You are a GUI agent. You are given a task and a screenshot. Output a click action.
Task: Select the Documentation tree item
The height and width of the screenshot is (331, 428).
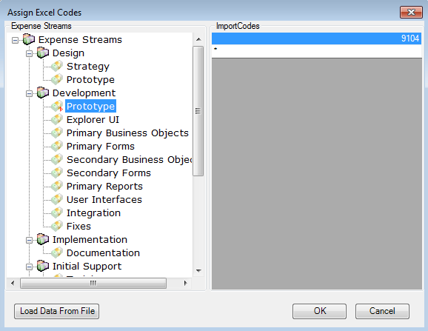pos(103,253)
